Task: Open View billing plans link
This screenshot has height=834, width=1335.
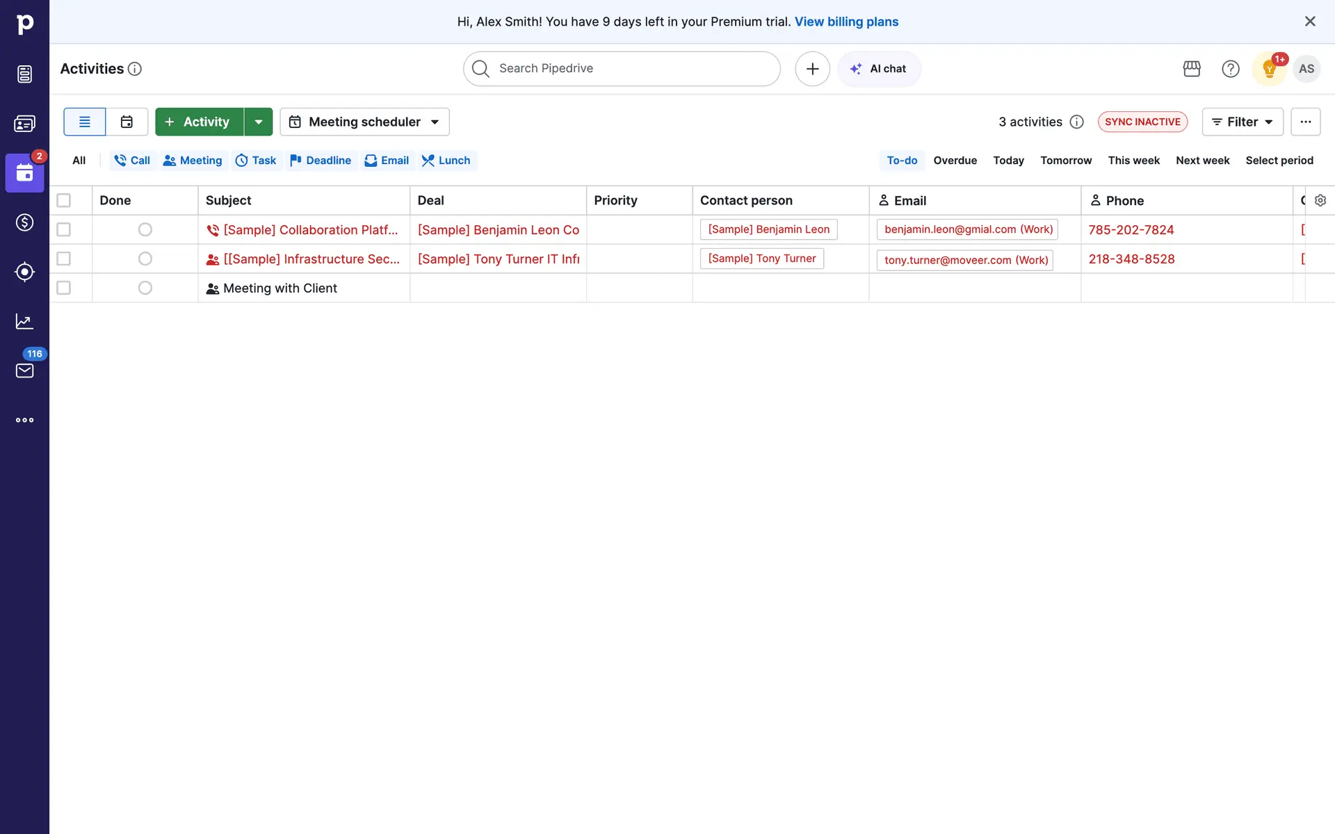Action: (846, 22)
